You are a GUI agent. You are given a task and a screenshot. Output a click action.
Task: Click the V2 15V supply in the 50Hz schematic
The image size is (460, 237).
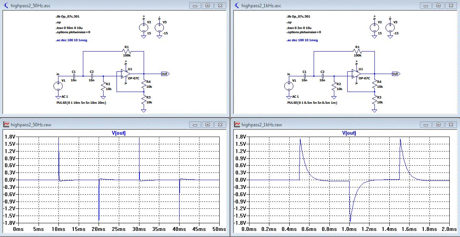tap(143, 27)
